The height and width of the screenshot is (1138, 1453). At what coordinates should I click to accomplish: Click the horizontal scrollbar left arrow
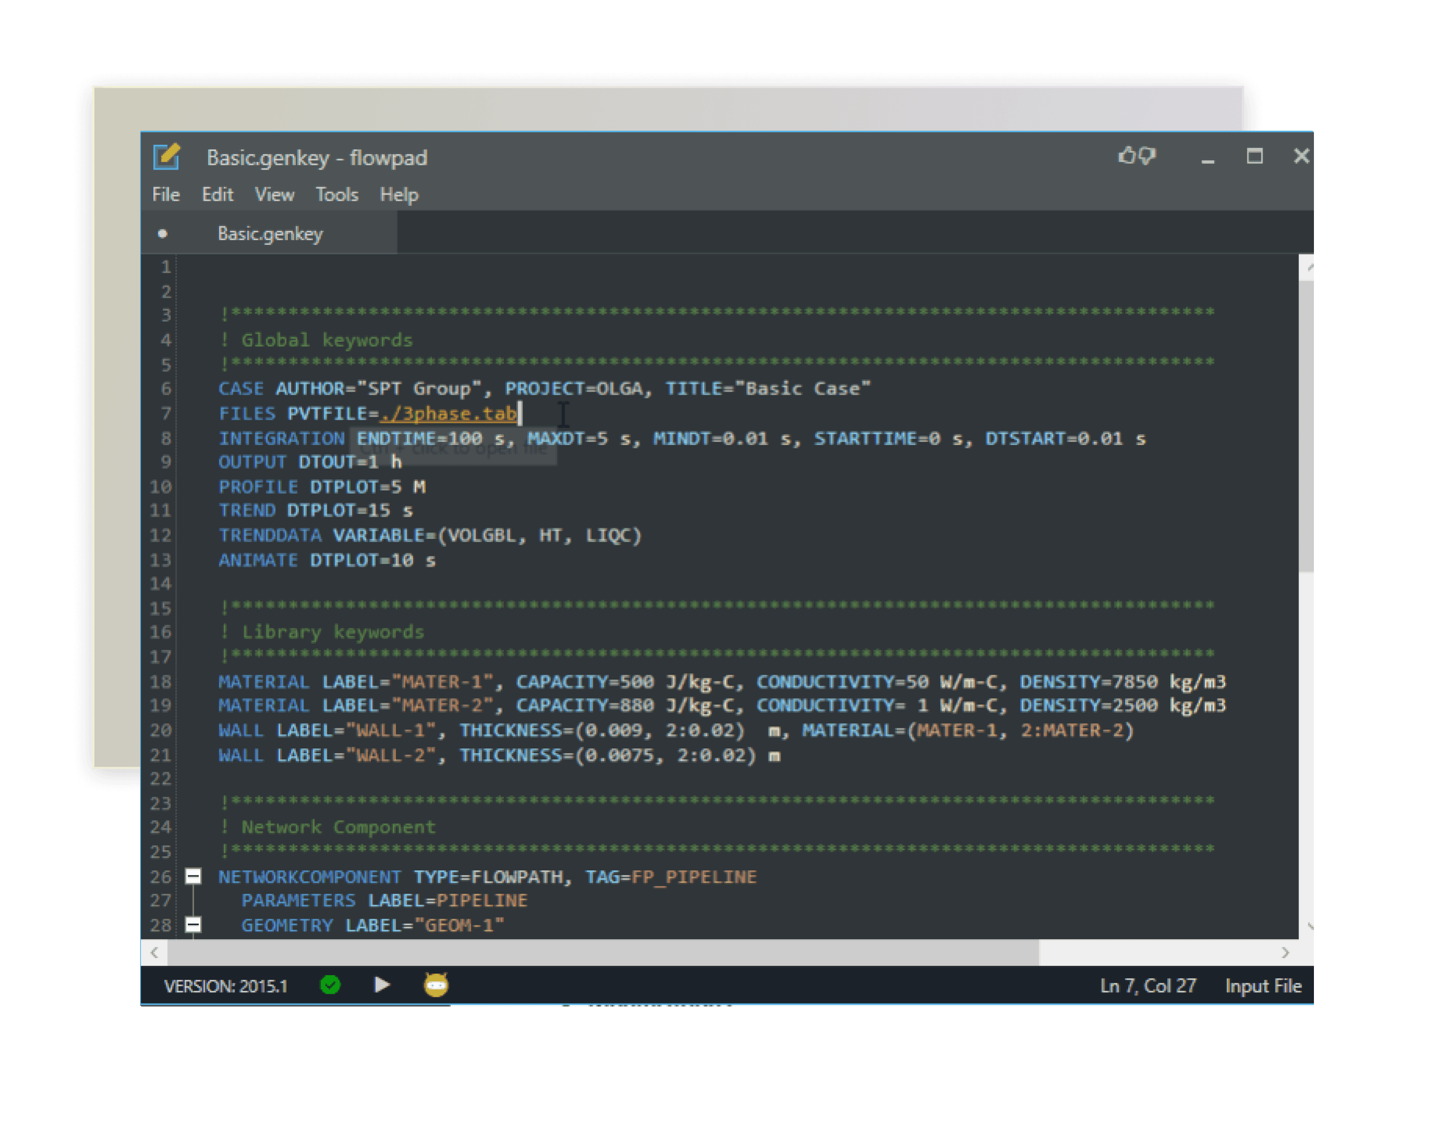pos(155,953)
